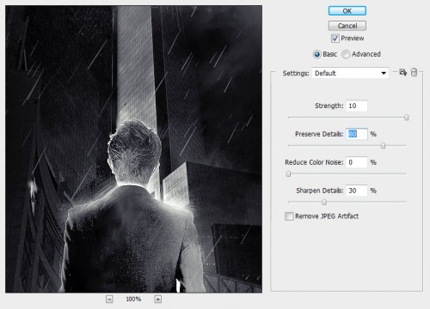
Task: Click the Reduce Color Noise value field
Action: pos(357,162)
